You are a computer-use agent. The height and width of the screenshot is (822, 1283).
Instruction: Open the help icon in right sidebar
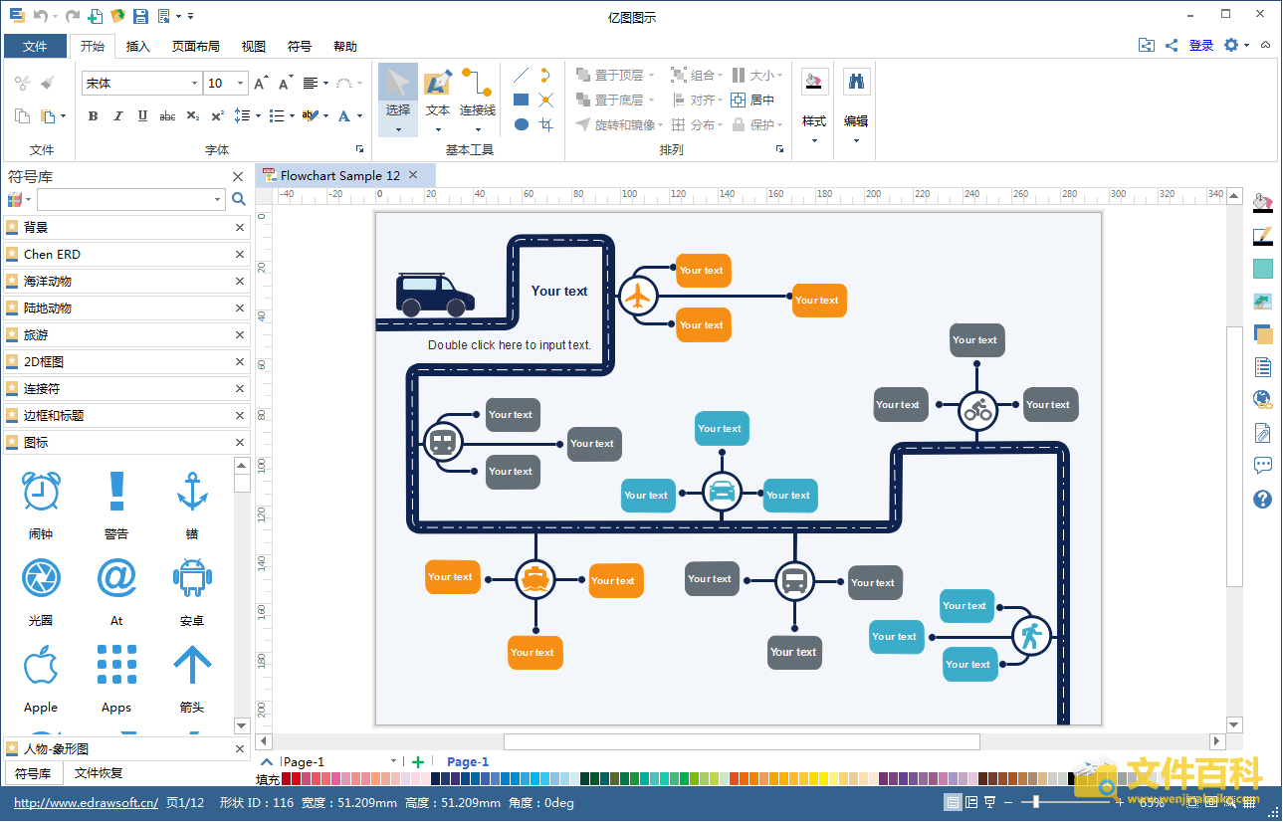point(1263,499)
